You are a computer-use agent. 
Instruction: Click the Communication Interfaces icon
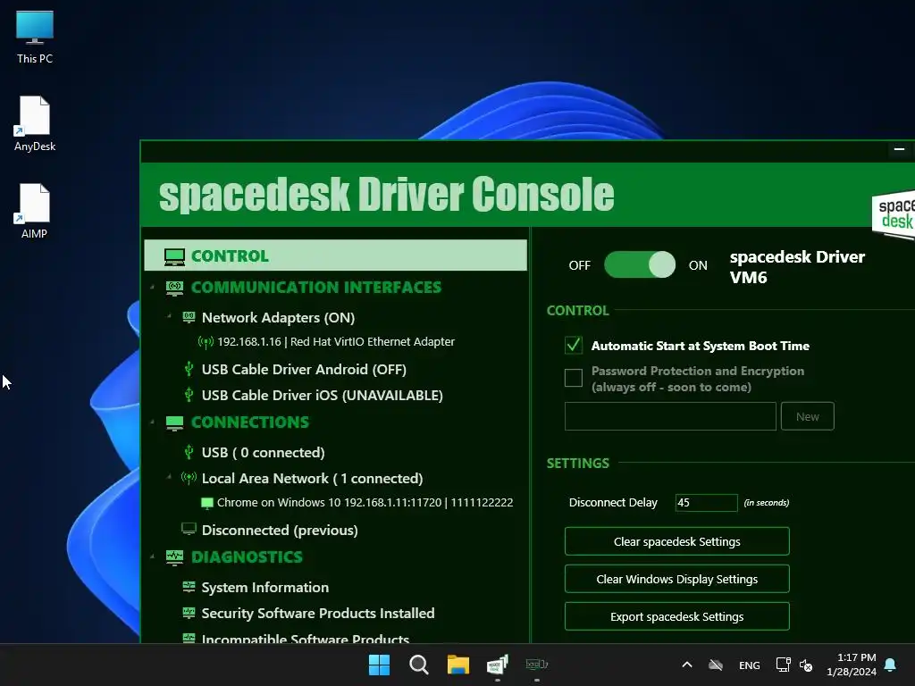click(x=174, y=288)
